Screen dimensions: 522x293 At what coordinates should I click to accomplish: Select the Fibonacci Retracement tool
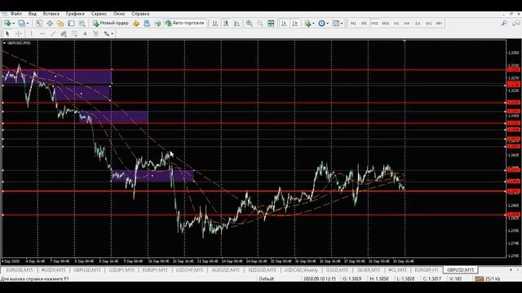pos(74,33)
